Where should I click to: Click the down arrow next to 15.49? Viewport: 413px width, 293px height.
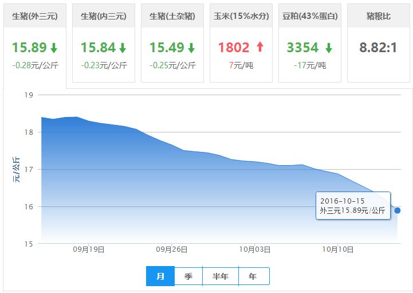pyautogui.click(x=191, y=48)
